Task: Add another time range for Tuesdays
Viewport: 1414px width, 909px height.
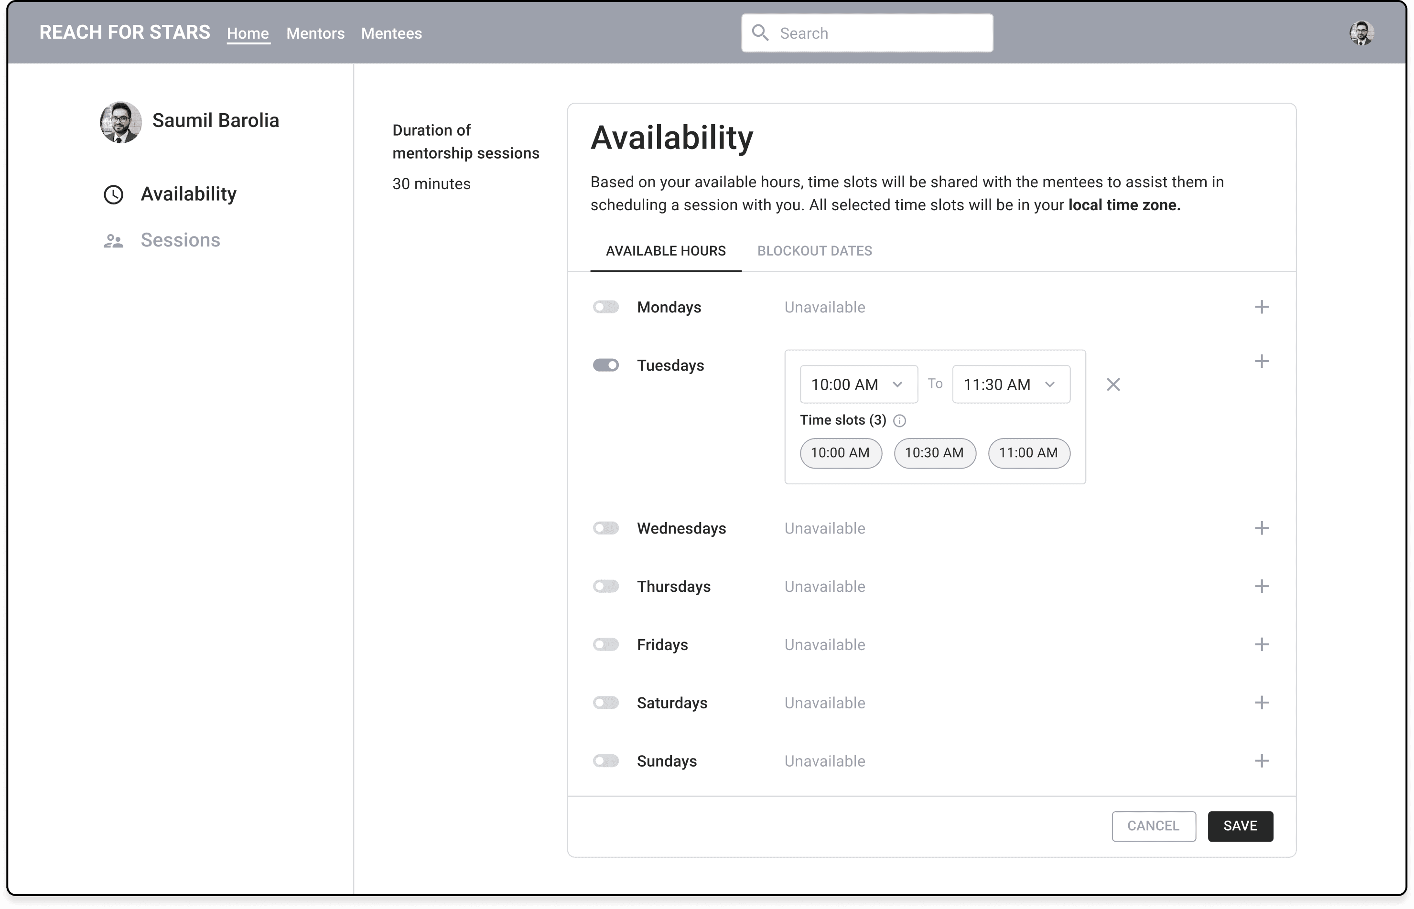Action: pyautogui.click(x=1261, y=361)
